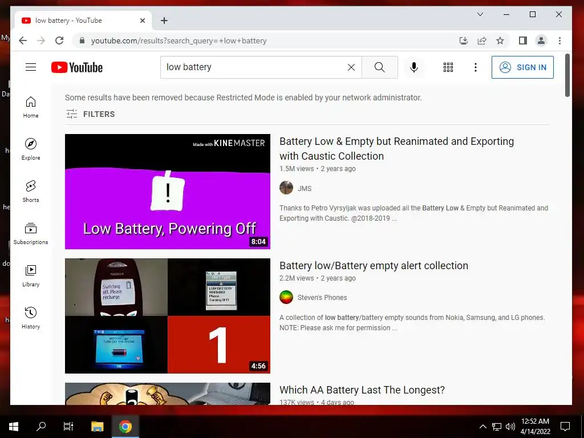Click the install app icon in address bar
This screenshot has height=438, width=584.
click(463, 40)
